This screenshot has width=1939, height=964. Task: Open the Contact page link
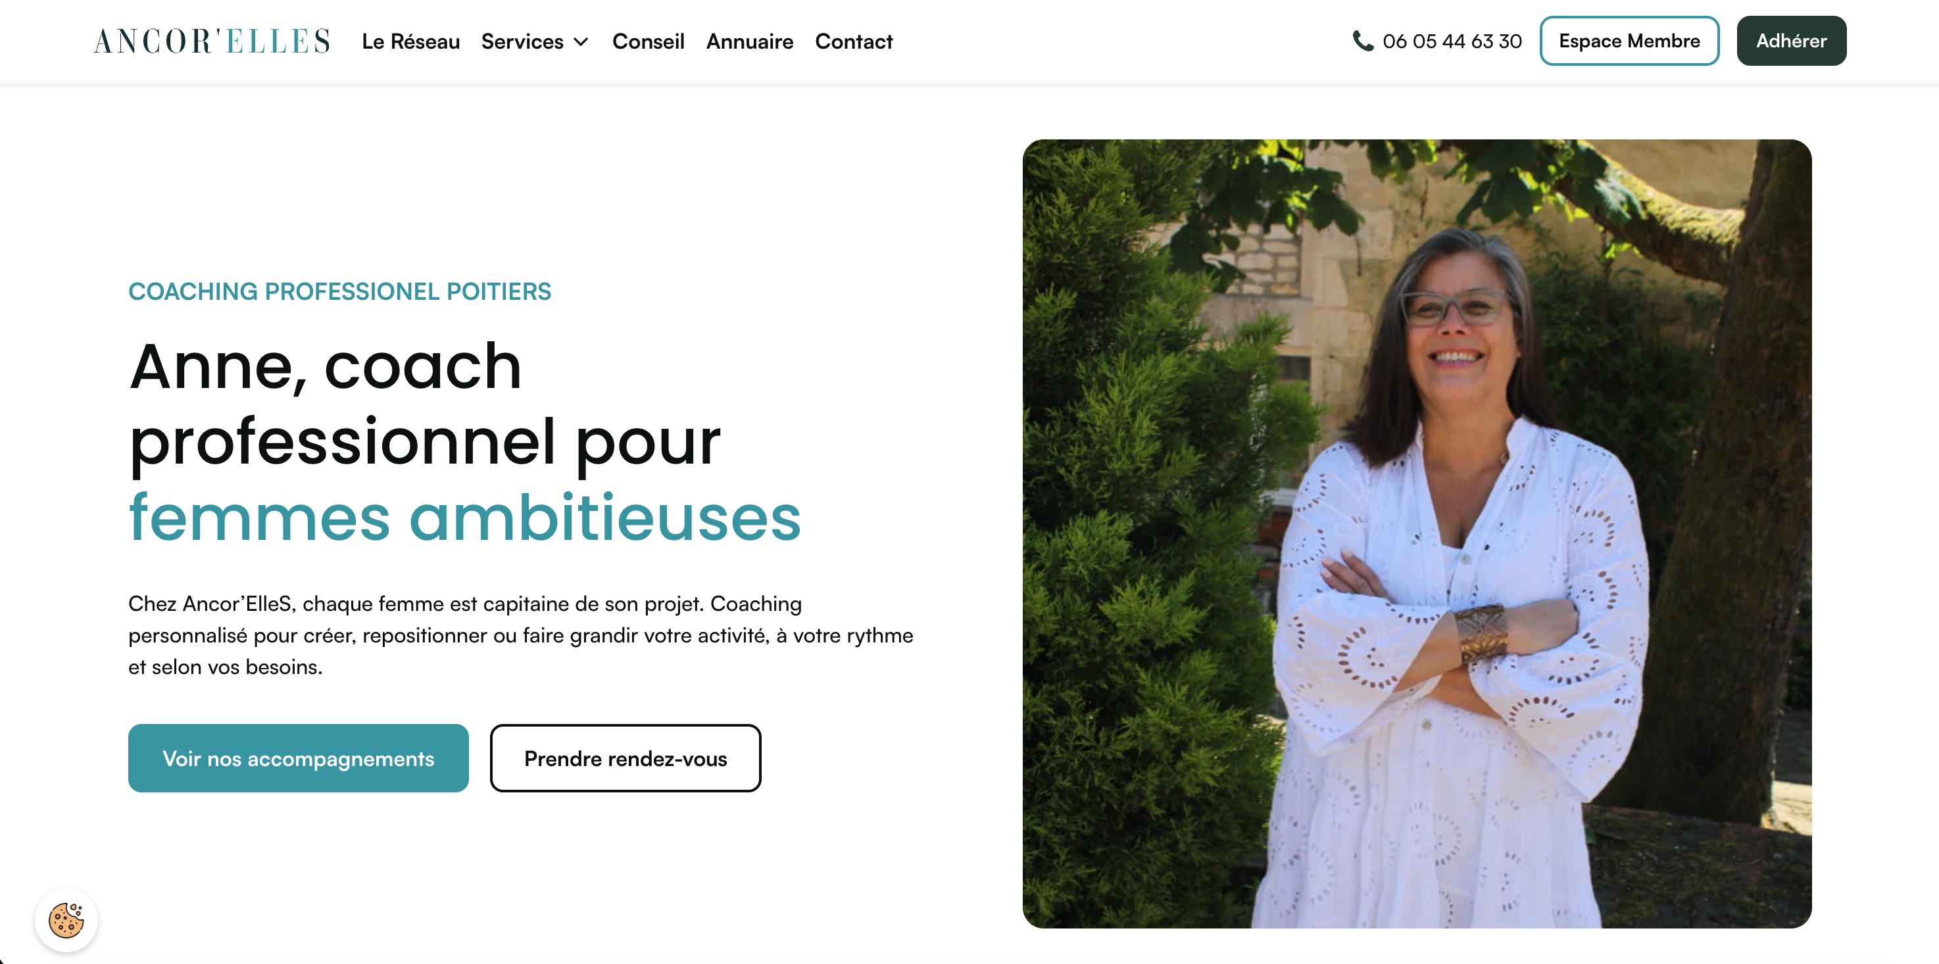pos(854,41)
